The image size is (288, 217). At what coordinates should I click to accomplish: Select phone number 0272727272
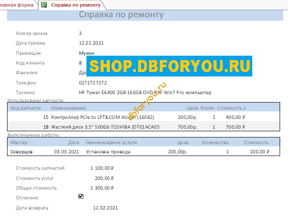point(93,83)
